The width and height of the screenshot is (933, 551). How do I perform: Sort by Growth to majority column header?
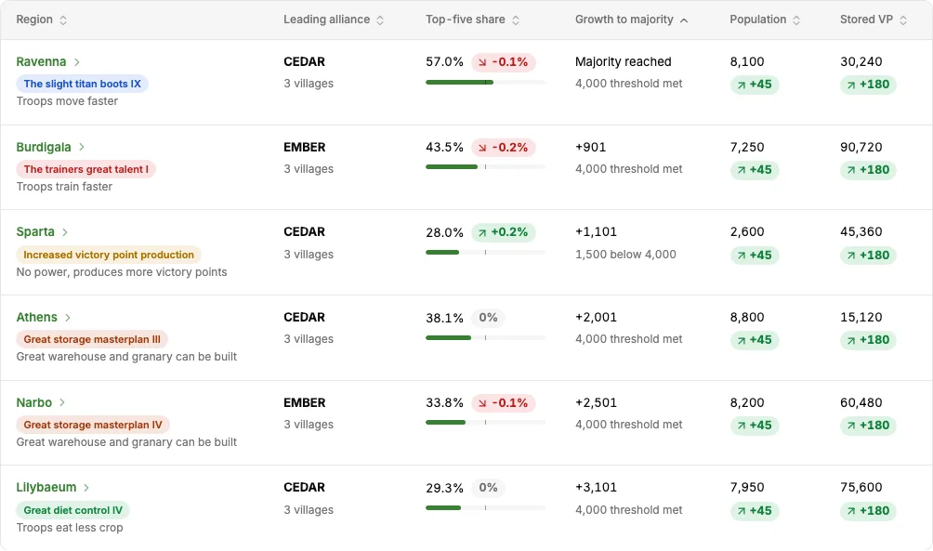(x=631, y=20)
